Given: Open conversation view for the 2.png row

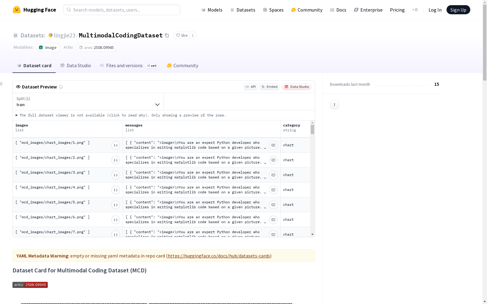Looking at the screenshot, I should [x=273, y=160].
